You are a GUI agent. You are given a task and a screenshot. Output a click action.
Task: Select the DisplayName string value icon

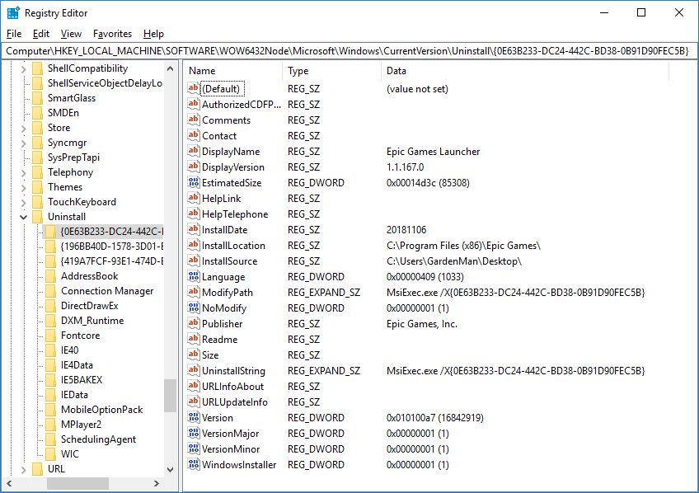click(x=194, y=151)
